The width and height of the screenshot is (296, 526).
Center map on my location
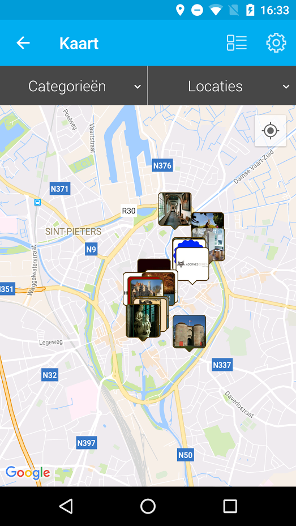tap(271, 130)
